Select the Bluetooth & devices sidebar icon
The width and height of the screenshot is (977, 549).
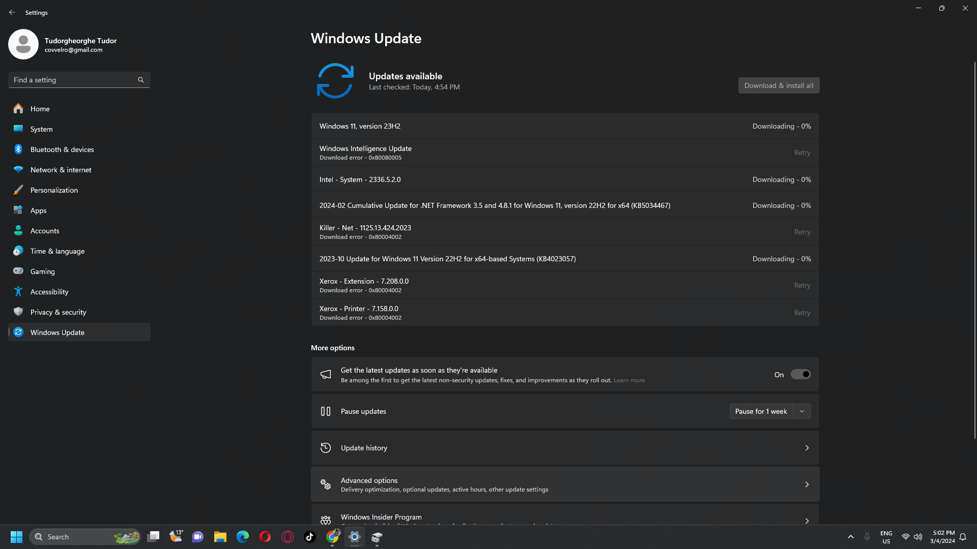(x=18, y=149)
